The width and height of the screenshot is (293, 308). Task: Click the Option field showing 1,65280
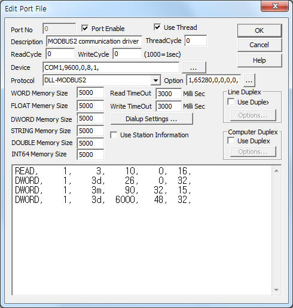pyautogui.click(x=213, y=80)
